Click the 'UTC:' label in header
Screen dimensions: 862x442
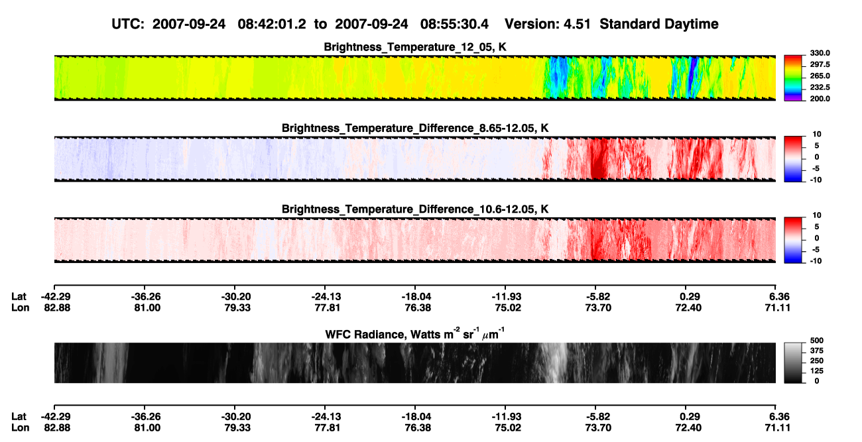[x=128, y=24]
